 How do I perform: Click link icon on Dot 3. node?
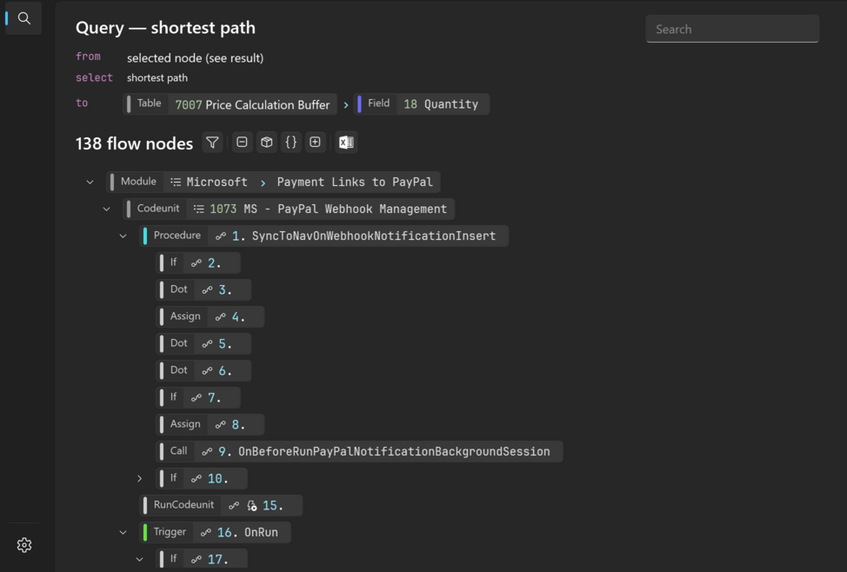[x=207, y=290]
